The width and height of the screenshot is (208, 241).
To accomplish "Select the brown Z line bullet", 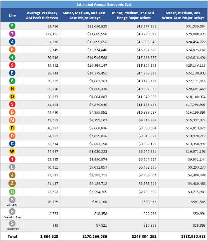I will tap(12, 183).
